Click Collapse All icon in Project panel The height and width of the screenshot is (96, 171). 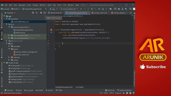[x=37, y=13]
